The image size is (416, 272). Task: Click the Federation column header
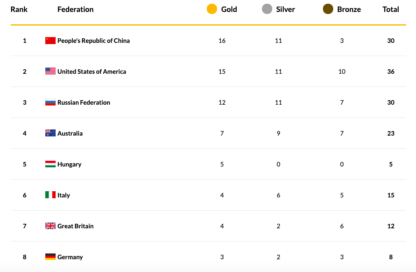[x=75, y=9]
